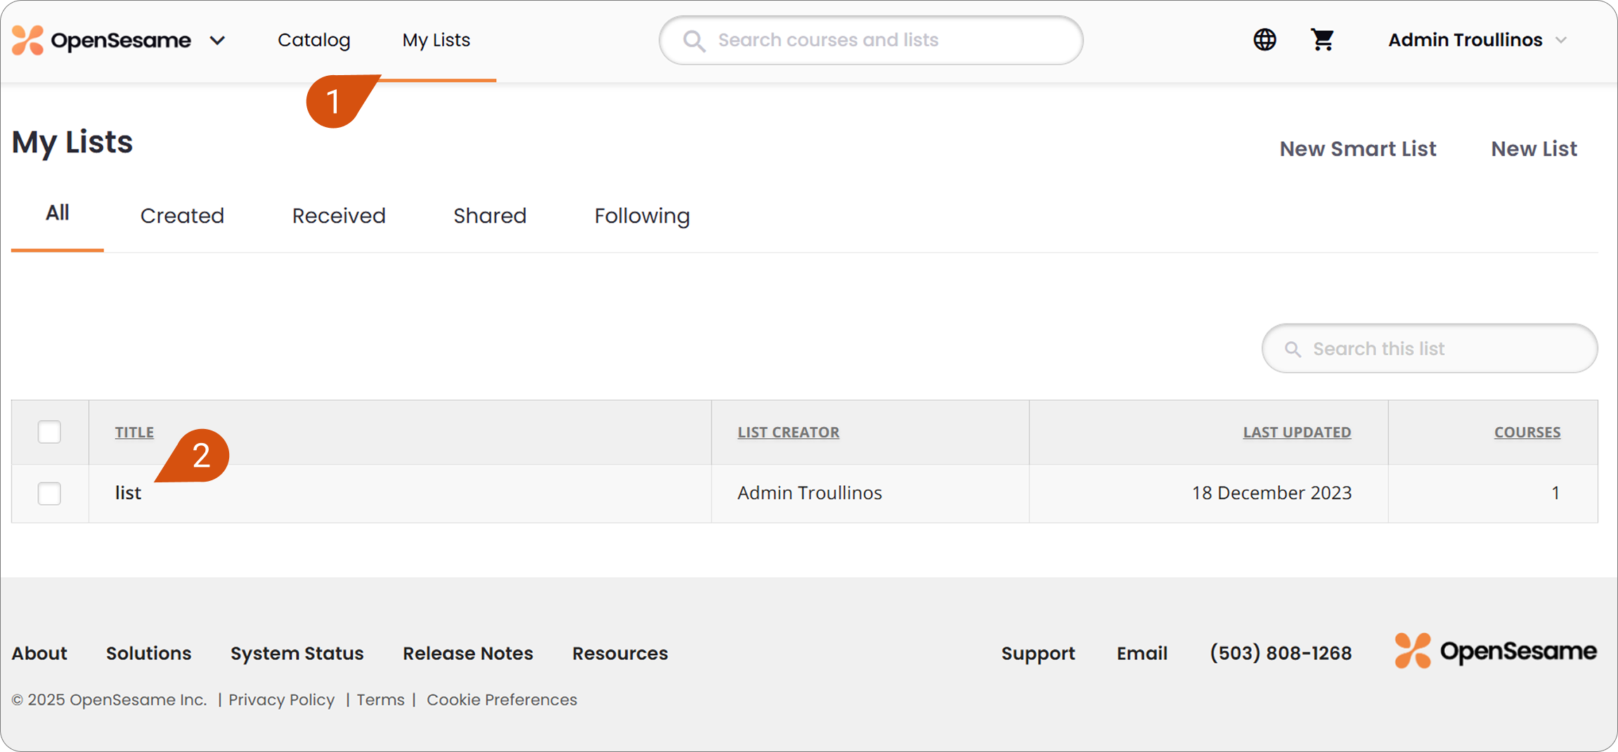1618x752 pixels.
Task: Switch to the Shared tab
Action: 490,216
